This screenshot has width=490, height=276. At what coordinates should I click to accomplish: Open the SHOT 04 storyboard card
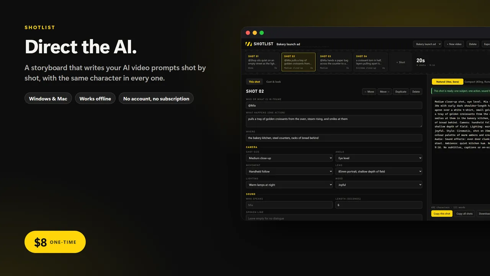371,62
